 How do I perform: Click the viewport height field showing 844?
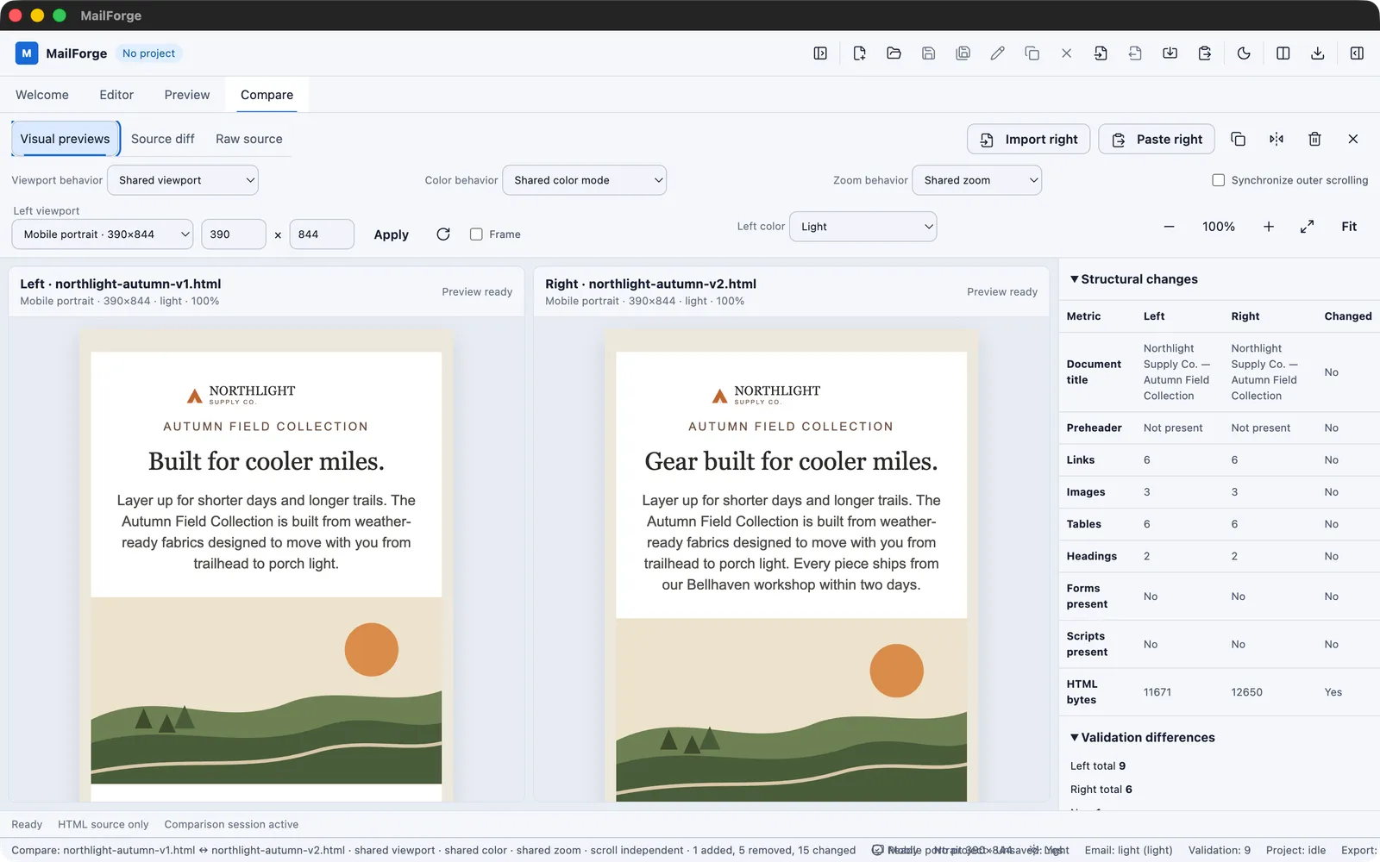coord(322,234)
